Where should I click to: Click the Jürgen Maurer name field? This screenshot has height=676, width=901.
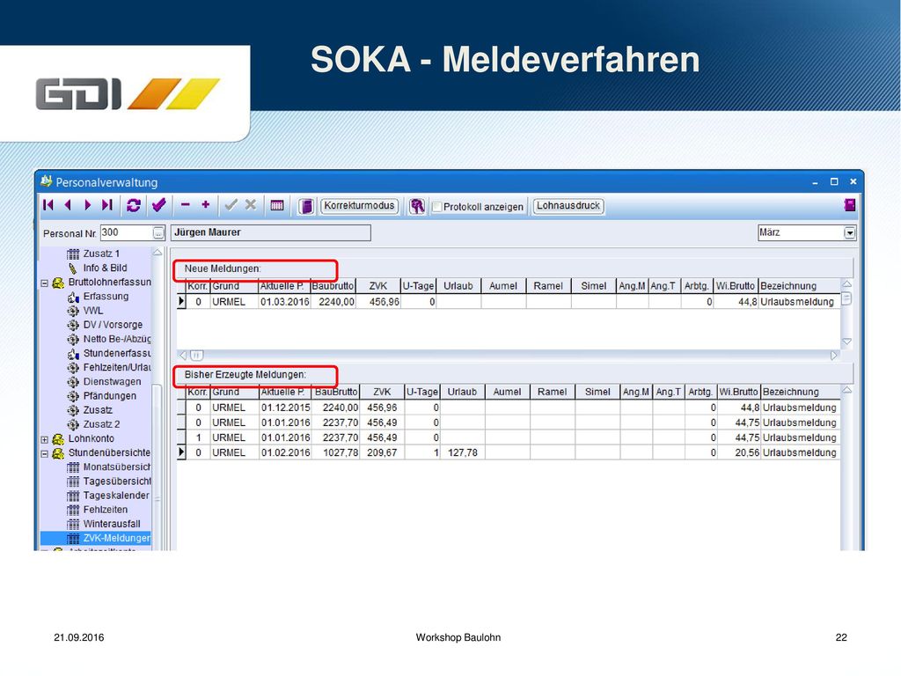point(271,232)
